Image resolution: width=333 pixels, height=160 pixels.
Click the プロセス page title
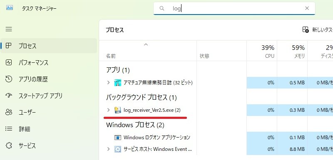(115, 30)
